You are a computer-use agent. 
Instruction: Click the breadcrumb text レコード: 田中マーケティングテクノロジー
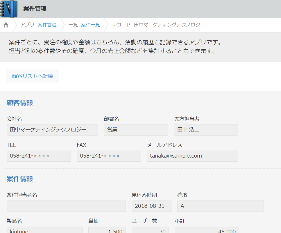[158, 25]
